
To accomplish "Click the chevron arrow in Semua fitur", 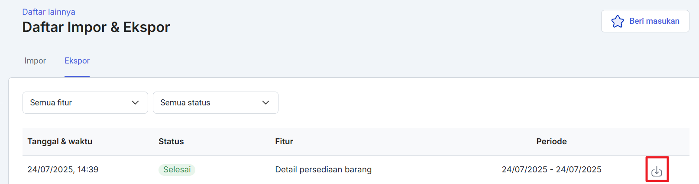I will click(x=135, y=103).
